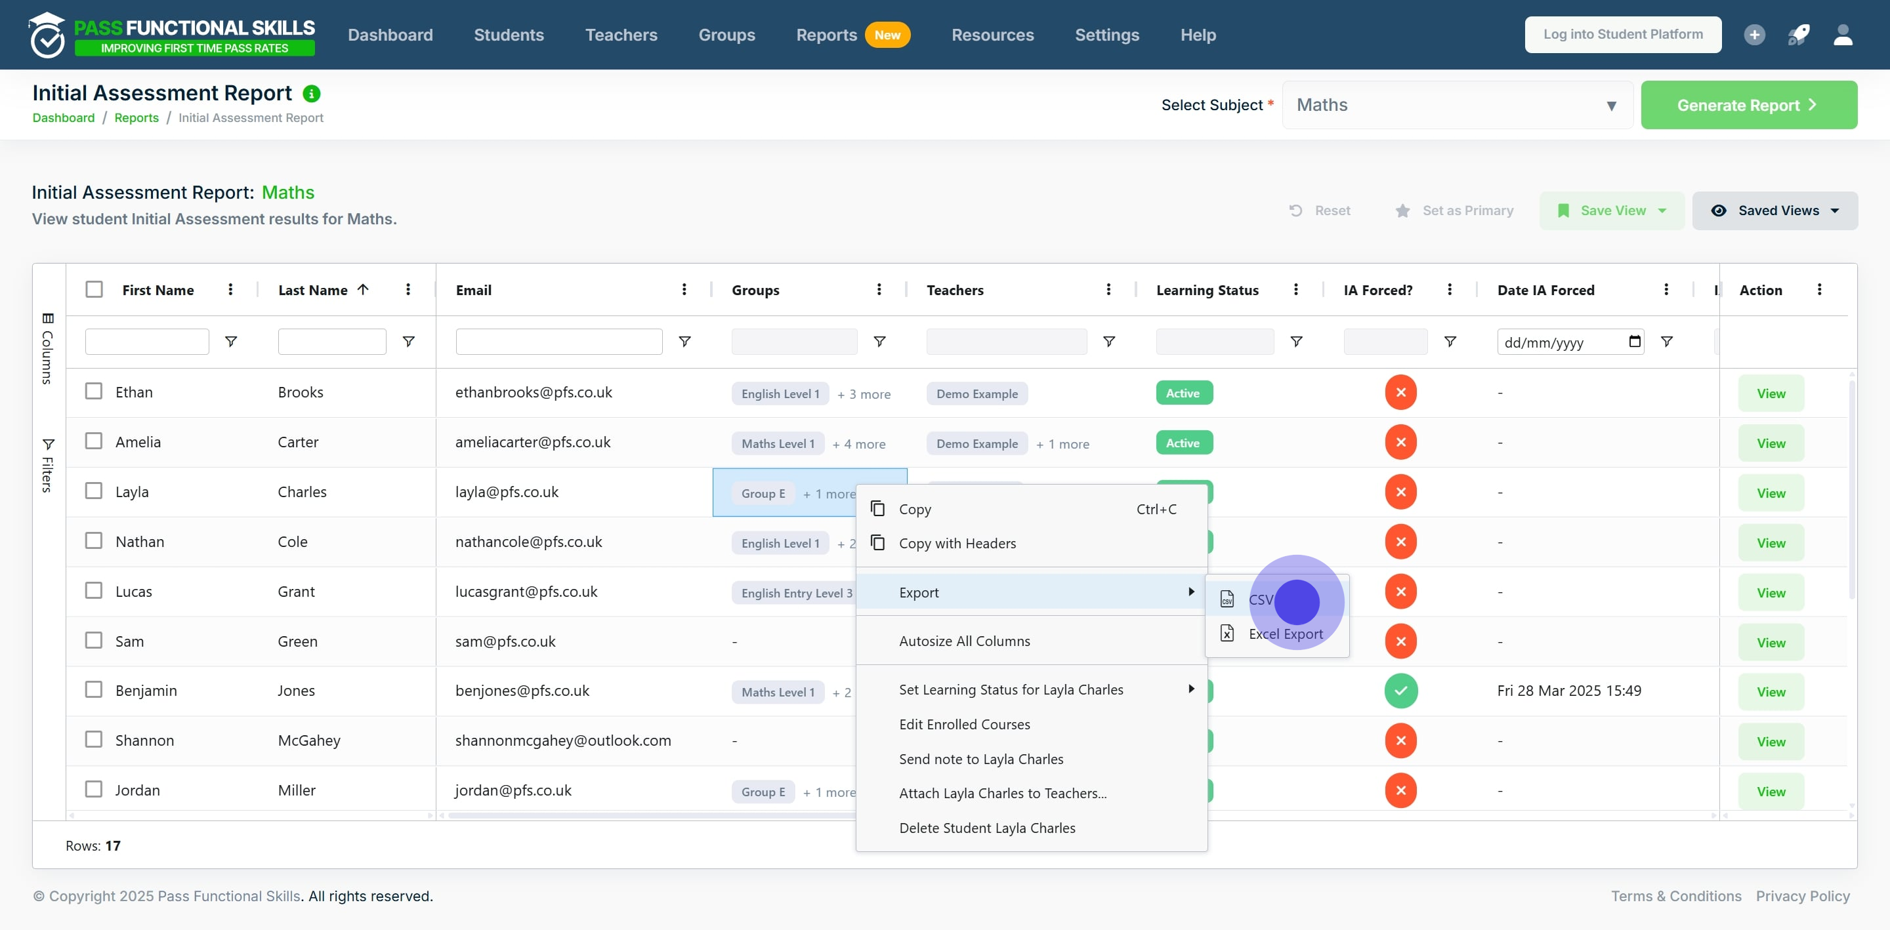Open the calendar icon in the date filter

point(1635,342)
